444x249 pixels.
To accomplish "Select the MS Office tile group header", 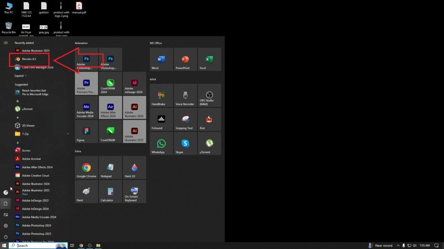I will 156,43.
